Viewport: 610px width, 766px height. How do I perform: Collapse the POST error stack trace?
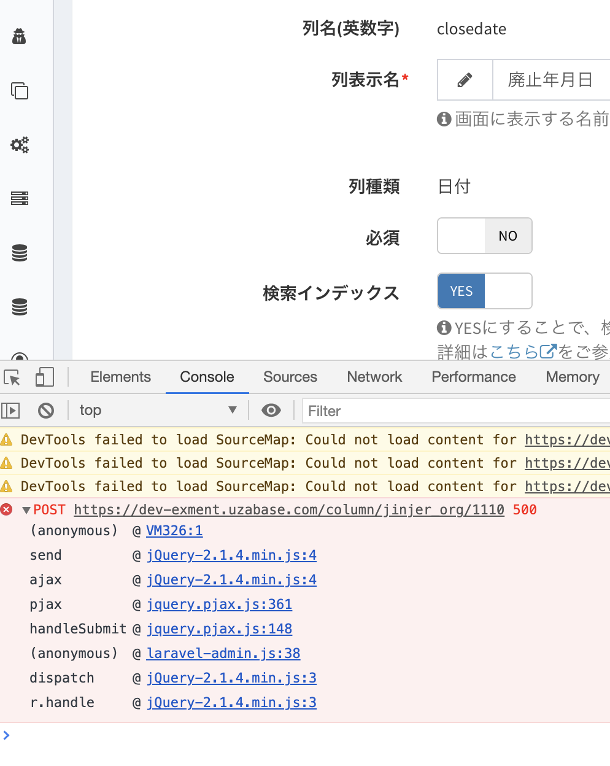[26, 510]
